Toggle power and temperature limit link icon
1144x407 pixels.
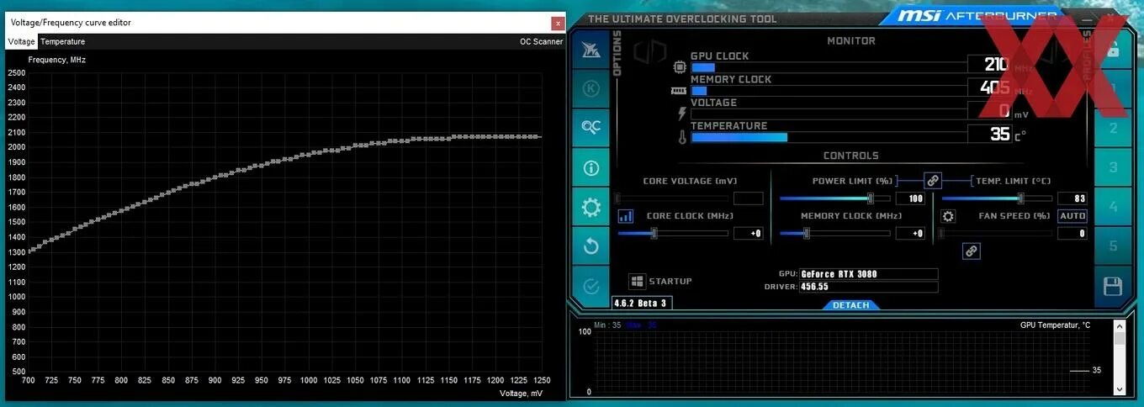(932, 180)
